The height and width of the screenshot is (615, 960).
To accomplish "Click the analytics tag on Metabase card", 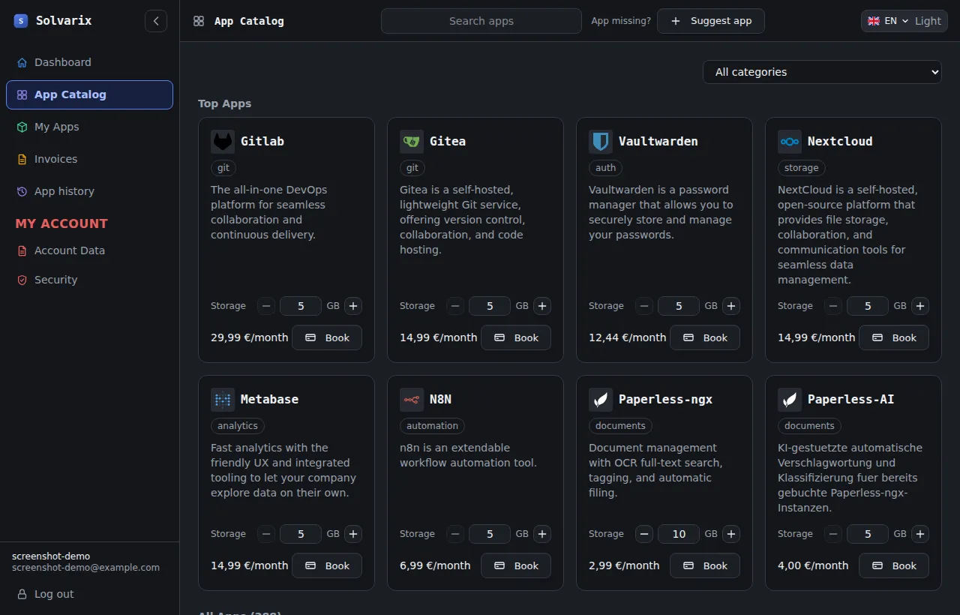I will coord(238,426).
